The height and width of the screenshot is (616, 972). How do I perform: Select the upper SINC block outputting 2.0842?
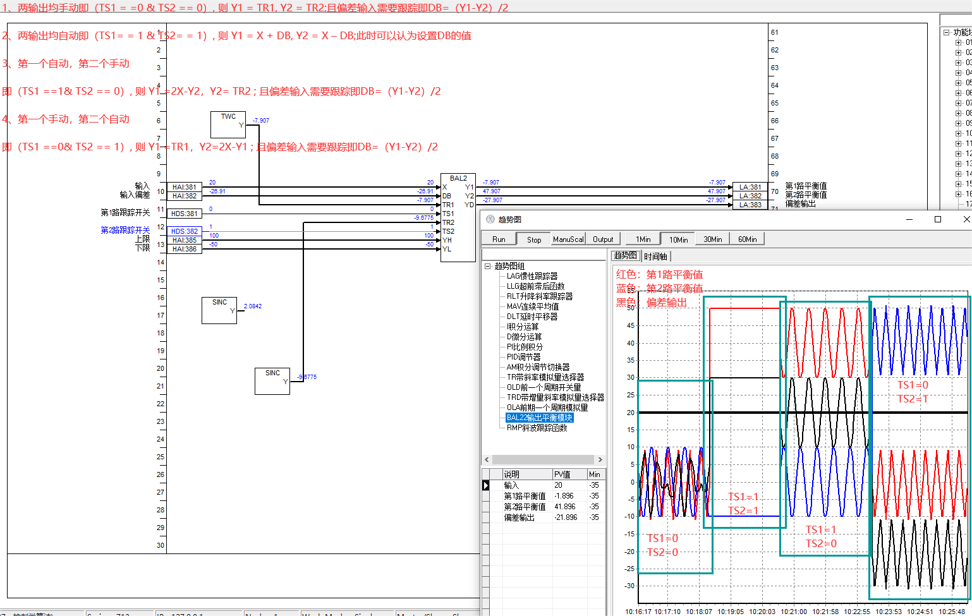(219, 310)
